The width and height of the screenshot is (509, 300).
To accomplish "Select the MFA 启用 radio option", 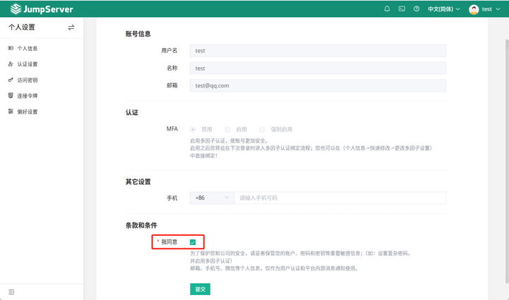I will pyautogui.click(x=228, y=130).
